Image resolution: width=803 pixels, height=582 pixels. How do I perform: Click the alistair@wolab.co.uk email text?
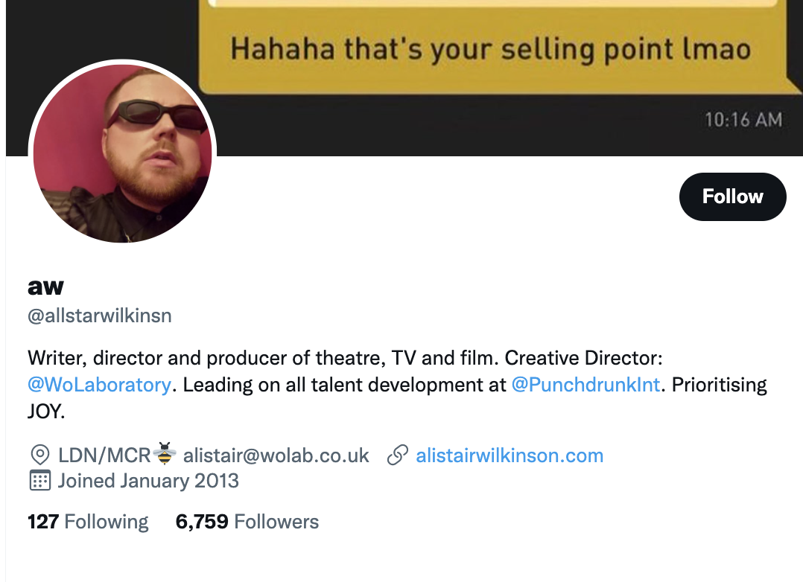[276, 455]
